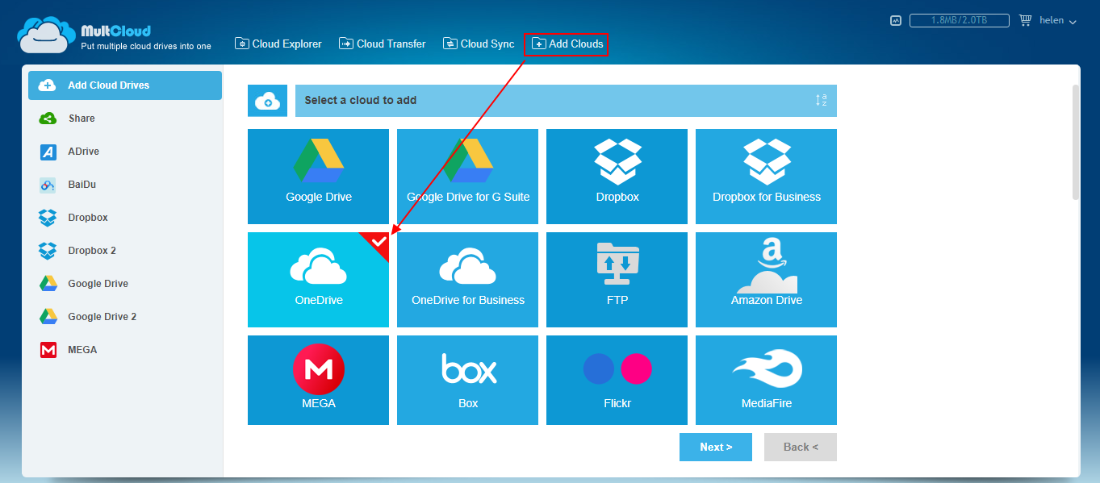
Task: Expand the helen account dropdown
Action: point(1058,21)
